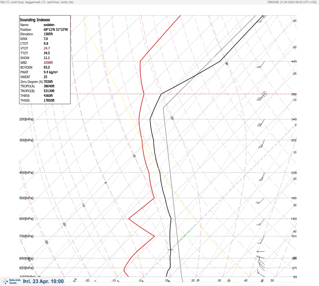Click the SHOW value 11.1
This screenshot has width=319, height=286.
[46, 58]
